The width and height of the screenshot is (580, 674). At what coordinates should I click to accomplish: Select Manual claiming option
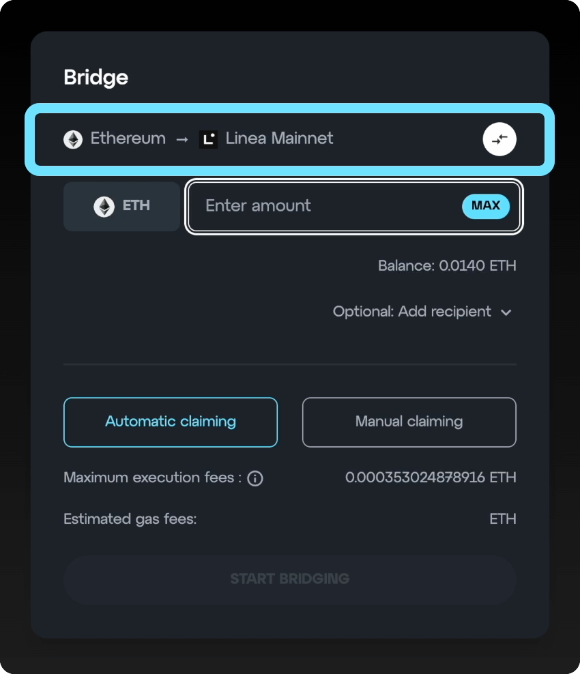[409, 422]
